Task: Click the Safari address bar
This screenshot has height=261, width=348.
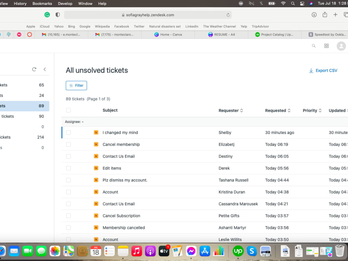Action: pos(148,15)
